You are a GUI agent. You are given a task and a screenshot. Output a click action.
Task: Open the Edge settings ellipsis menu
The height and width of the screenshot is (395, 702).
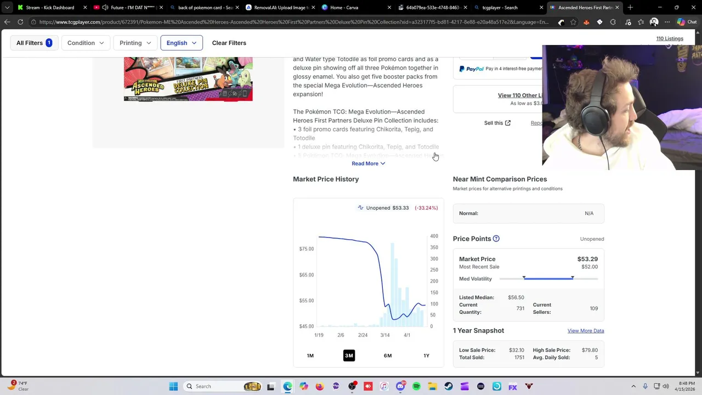click(667, 22)
